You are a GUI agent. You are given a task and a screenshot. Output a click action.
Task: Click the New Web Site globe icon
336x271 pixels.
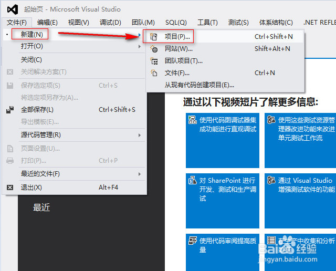click(x=154, y=49)
